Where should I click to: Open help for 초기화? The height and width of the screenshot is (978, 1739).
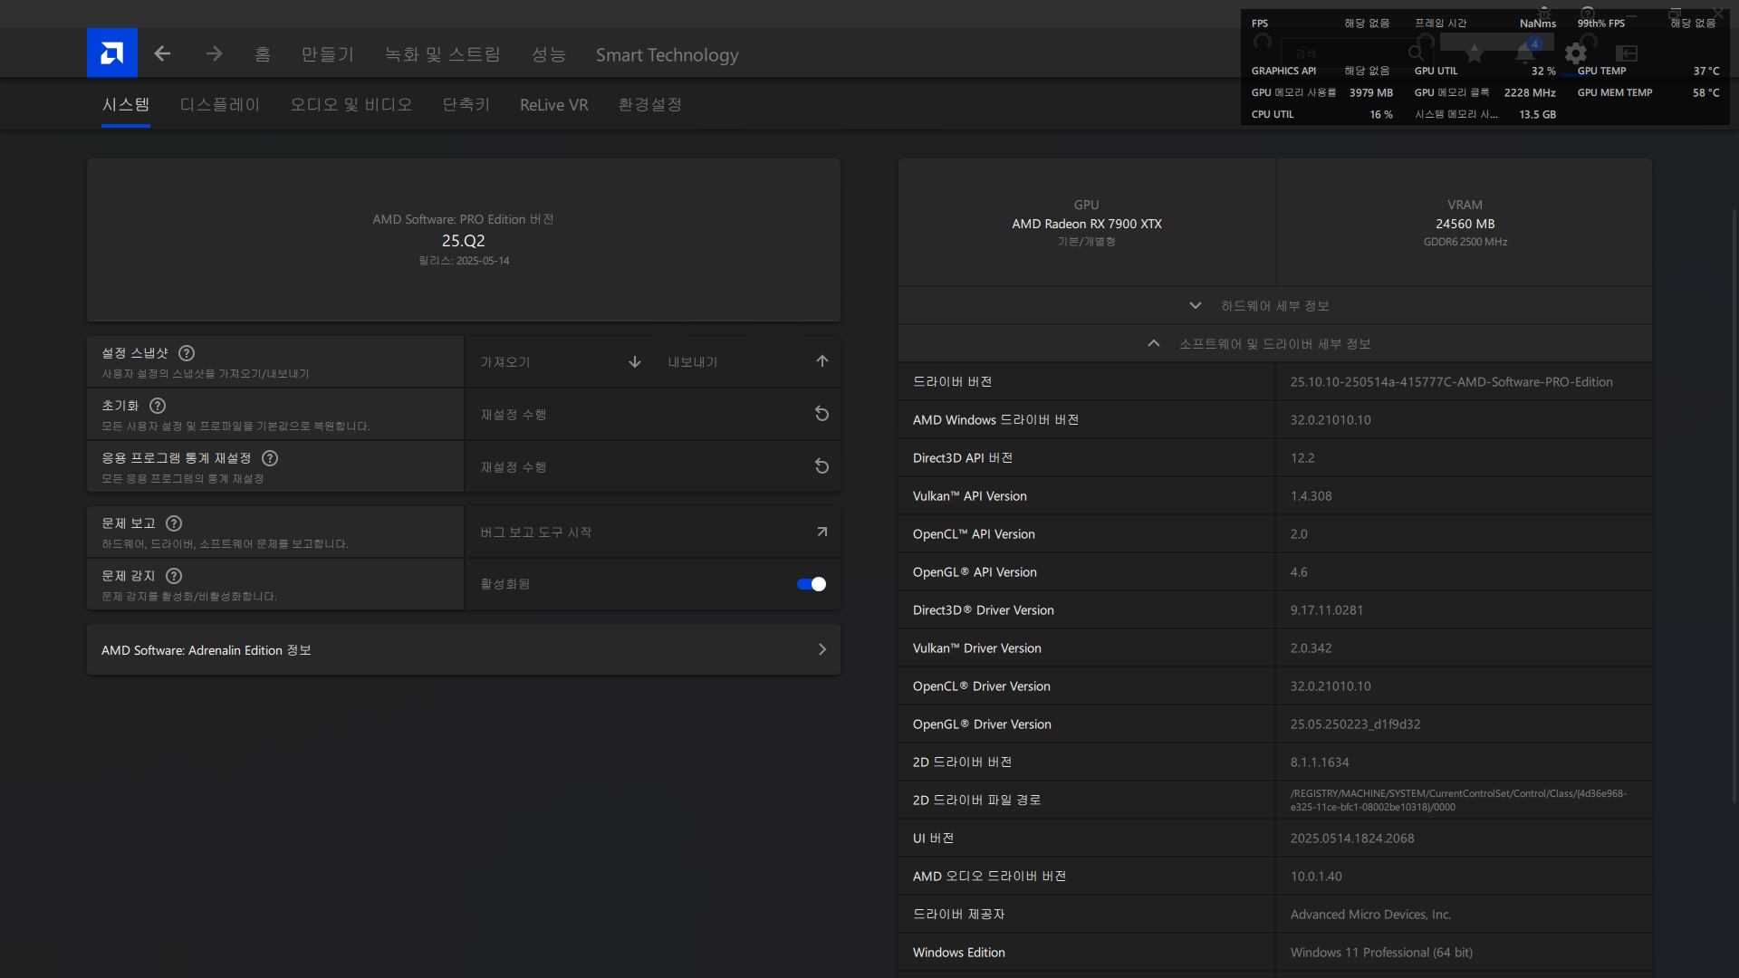pos(158,406)
